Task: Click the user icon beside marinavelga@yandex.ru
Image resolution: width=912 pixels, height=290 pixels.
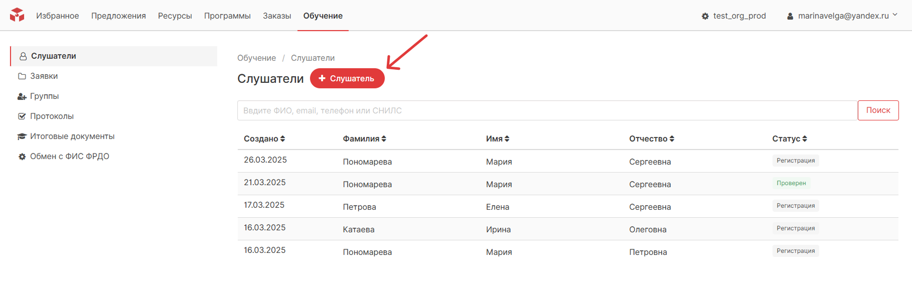Action: click(x=790, y=16)
